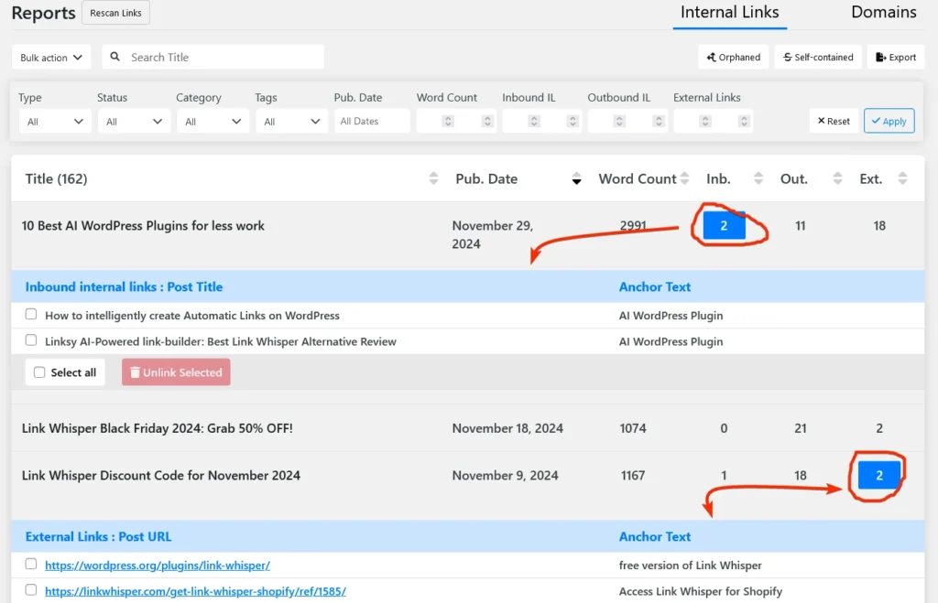Screen dimensions: 938x603
Task: Open the Bulk action dropdown
Action: (51, 58)
